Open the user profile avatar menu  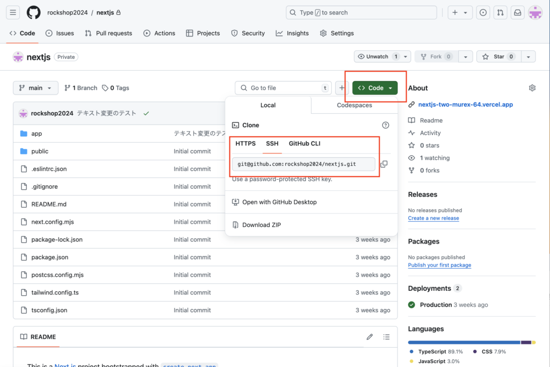tap(535, 13)
